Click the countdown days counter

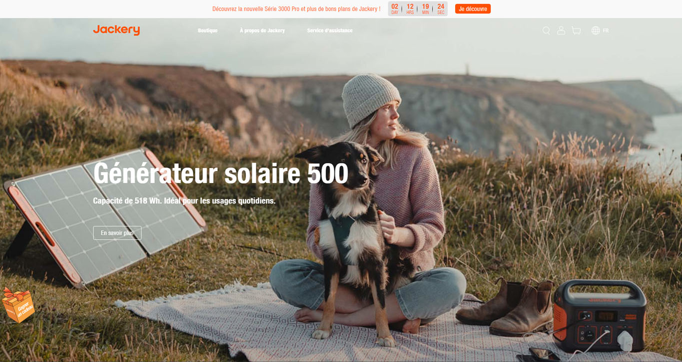pos(395,8)
